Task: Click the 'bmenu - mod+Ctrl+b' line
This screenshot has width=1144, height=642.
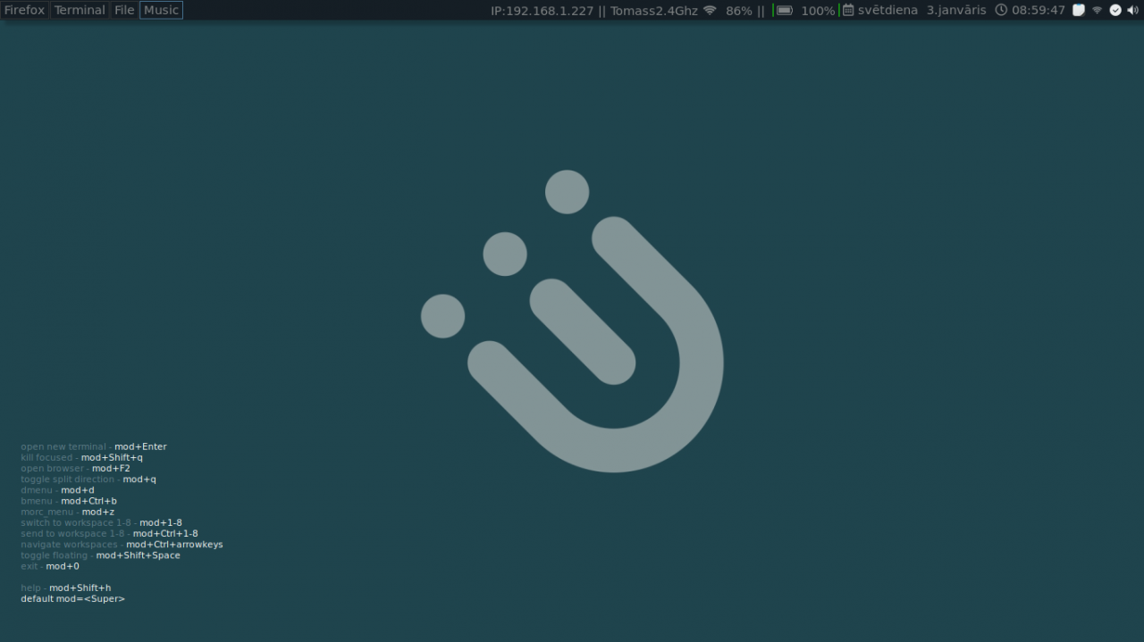Action: coord(69,501)
